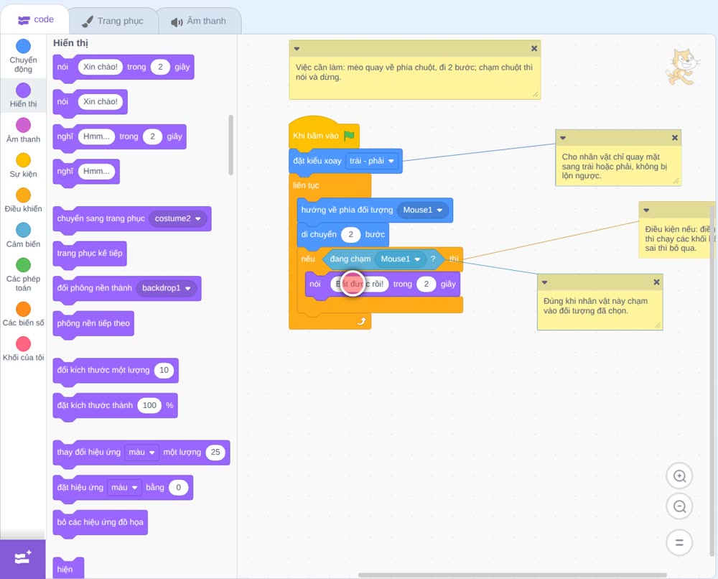Viewport: 718px width, 579px height.
Task: Click the trang phục kế tiếp block
Action: pos(90,254)
